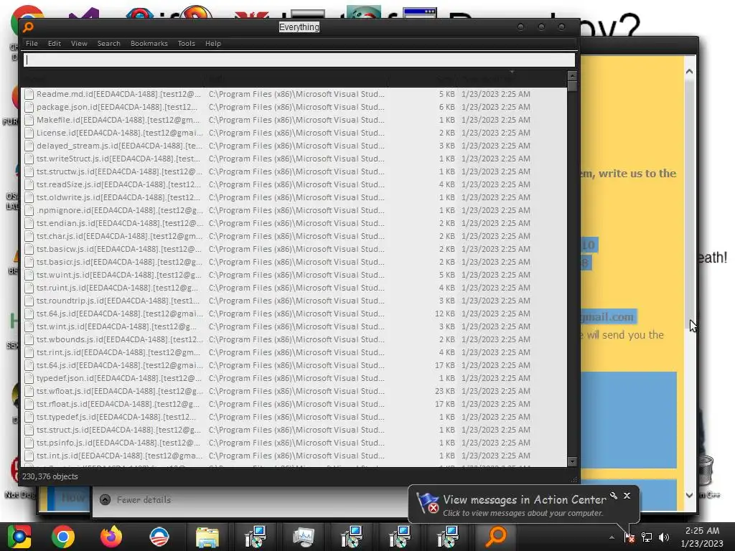Click the yellow window's scroll up arrow
The image size is (735, 551).
tap(689, 72)
